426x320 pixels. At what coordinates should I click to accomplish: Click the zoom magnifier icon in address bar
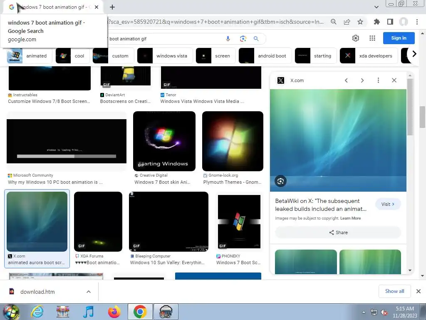pos(334,22)
